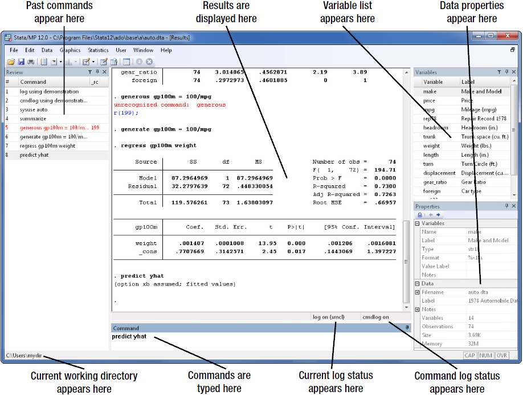Image resolution: width=523 pixels, height=395 pixels.
Task: Collapse the Variables section in Properties
Action: (417, 223)
